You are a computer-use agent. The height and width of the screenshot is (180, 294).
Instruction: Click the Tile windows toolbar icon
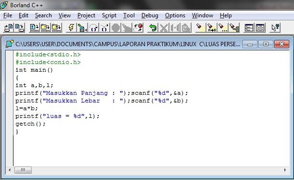pyautogui.click(x=260, y=28)
